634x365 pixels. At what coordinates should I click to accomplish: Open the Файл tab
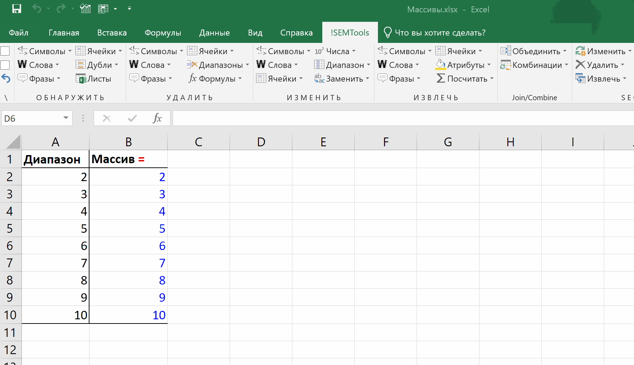[x=18, y=33]
